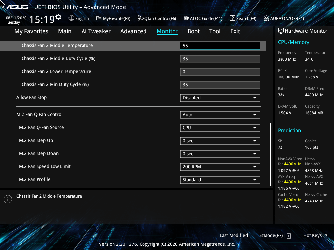Disable Allow Fan Stop setting
The height and width of the screenshot is (250, 334).
point(220,98)
